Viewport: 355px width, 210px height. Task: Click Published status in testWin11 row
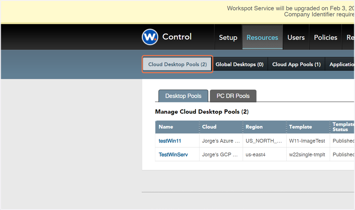pos(343,141)
